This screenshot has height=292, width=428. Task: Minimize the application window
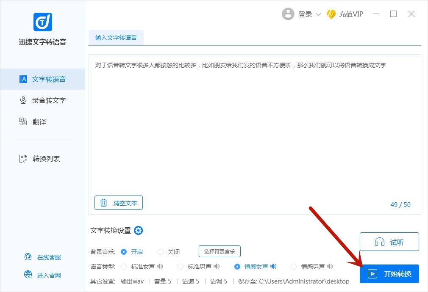pyautogui.click(x=376, y=14)
